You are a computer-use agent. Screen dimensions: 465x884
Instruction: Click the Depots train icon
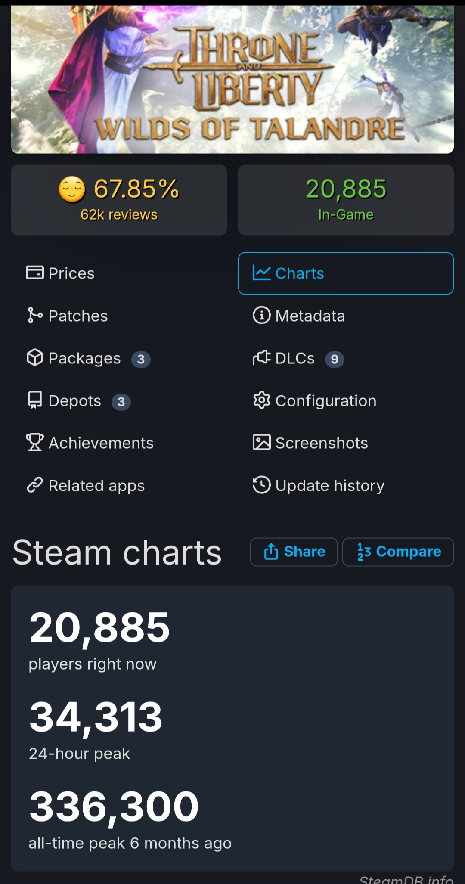coord(34,400)
